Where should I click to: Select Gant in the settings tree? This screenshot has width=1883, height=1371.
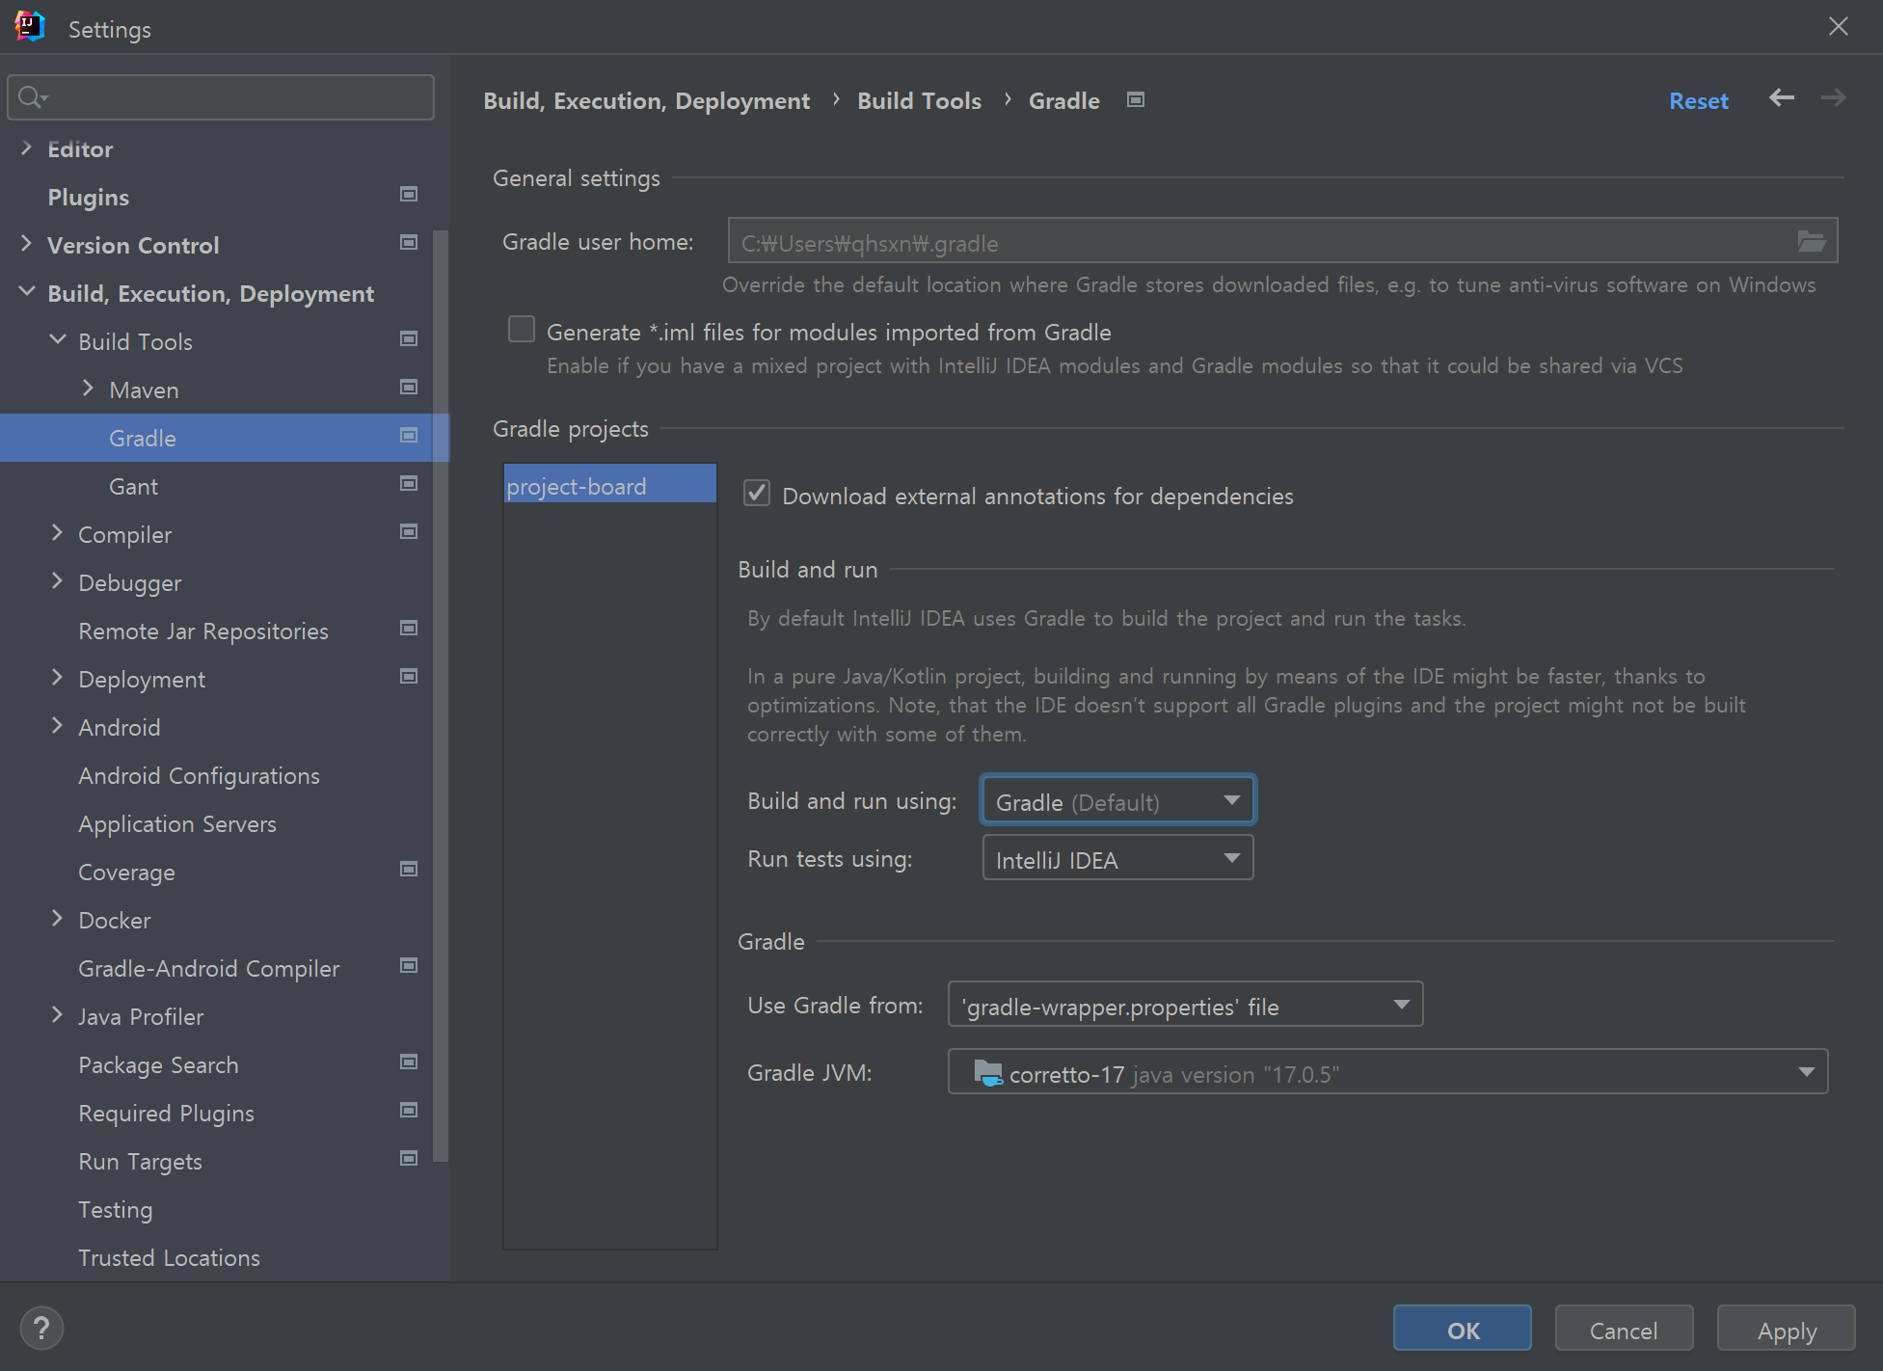click(133, 487)
